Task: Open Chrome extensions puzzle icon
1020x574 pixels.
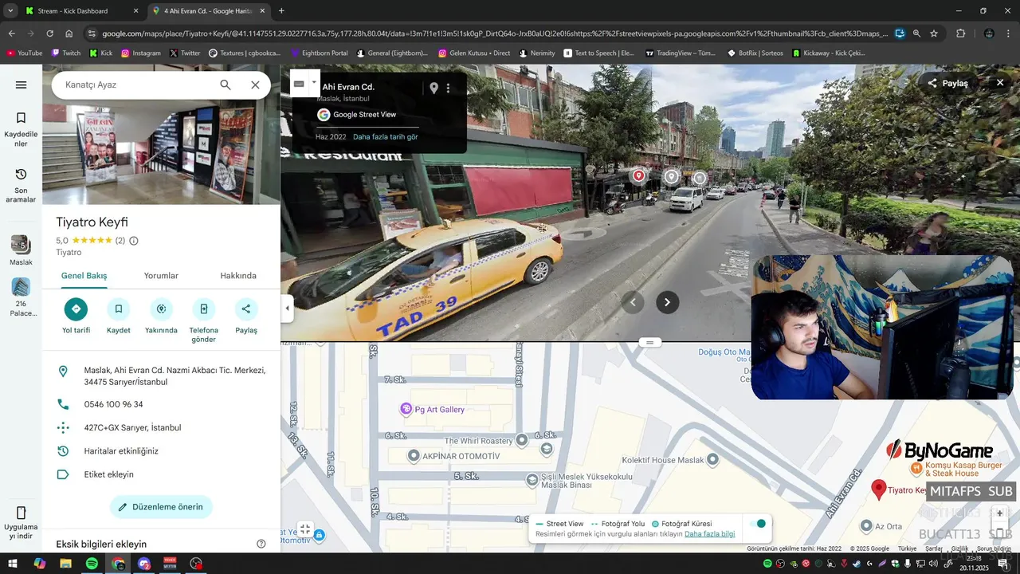Action: tap(960, 33)
